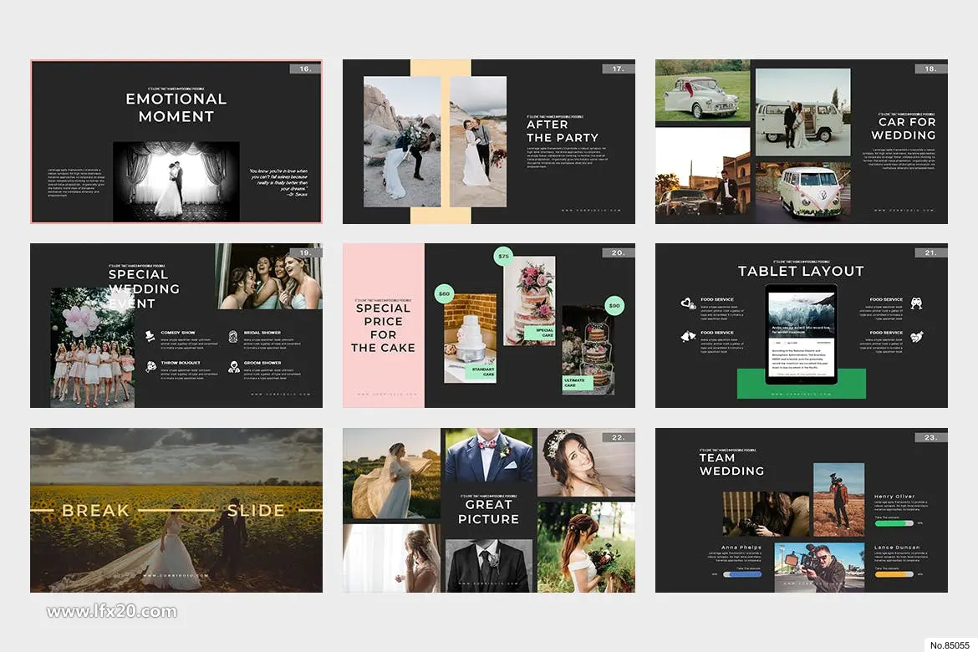Viewport: 978px width, 652px height.
Task: Click the Comedy Show top hat icon
Action: point(150,336)
